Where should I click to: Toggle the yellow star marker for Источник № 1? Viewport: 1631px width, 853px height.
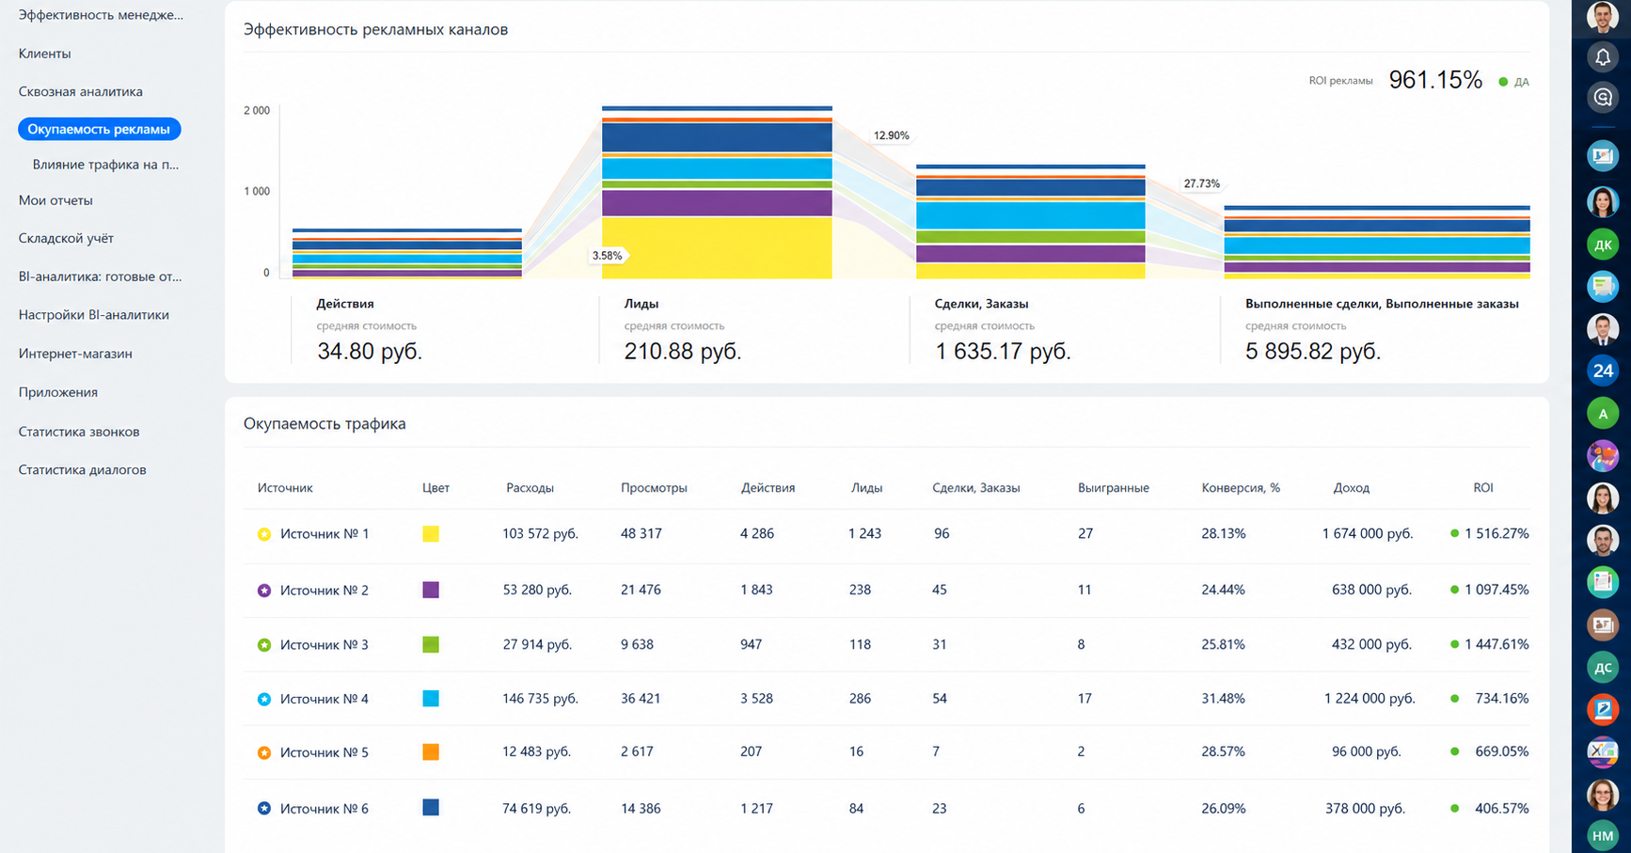[264, 534]
